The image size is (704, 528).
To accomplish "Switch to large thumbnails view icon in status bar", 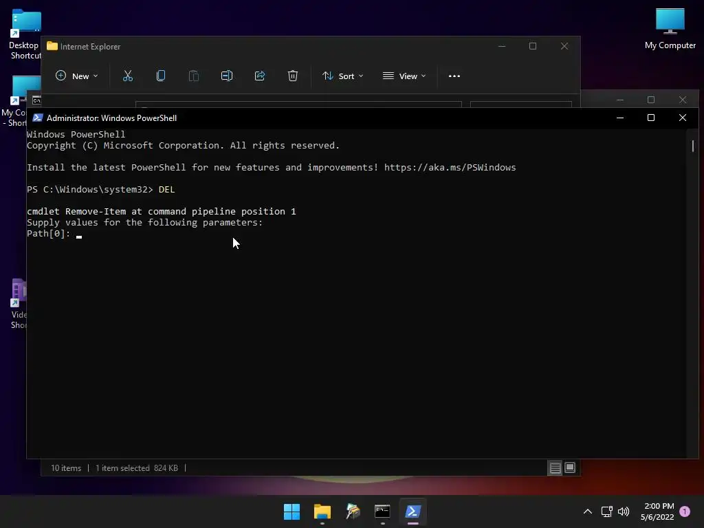I will pyautogui.click(x=570, y=467).
